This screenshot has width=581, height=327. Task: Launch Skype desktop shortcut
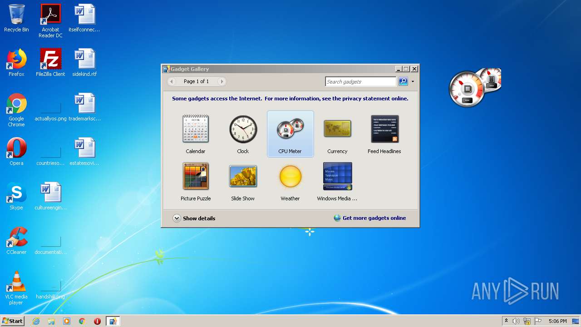tap(16, 196)
